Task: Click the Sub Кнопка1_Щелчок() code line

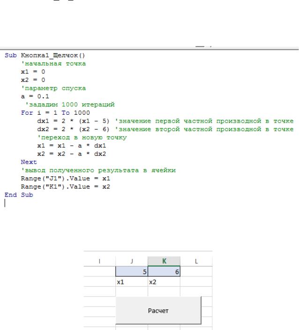Action: pyautogui.click(x=45, y=55)
